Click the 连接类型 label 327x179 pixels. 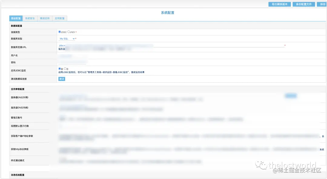[15, 32]
